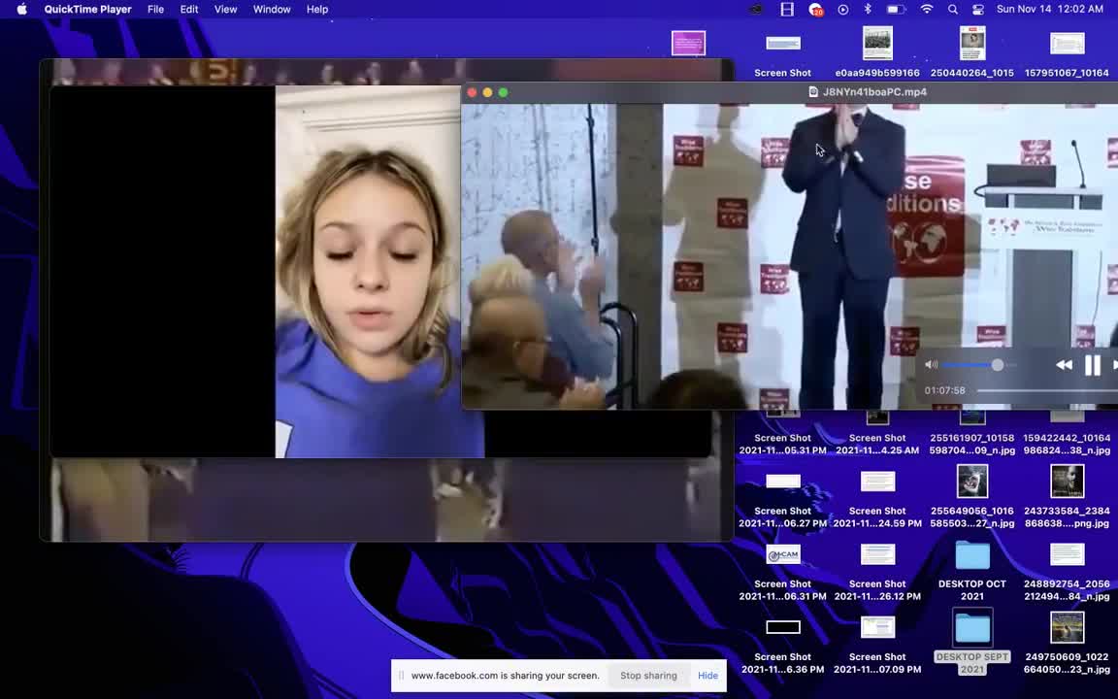Open the QuickTime Player app menu

(x=87, y=10)
